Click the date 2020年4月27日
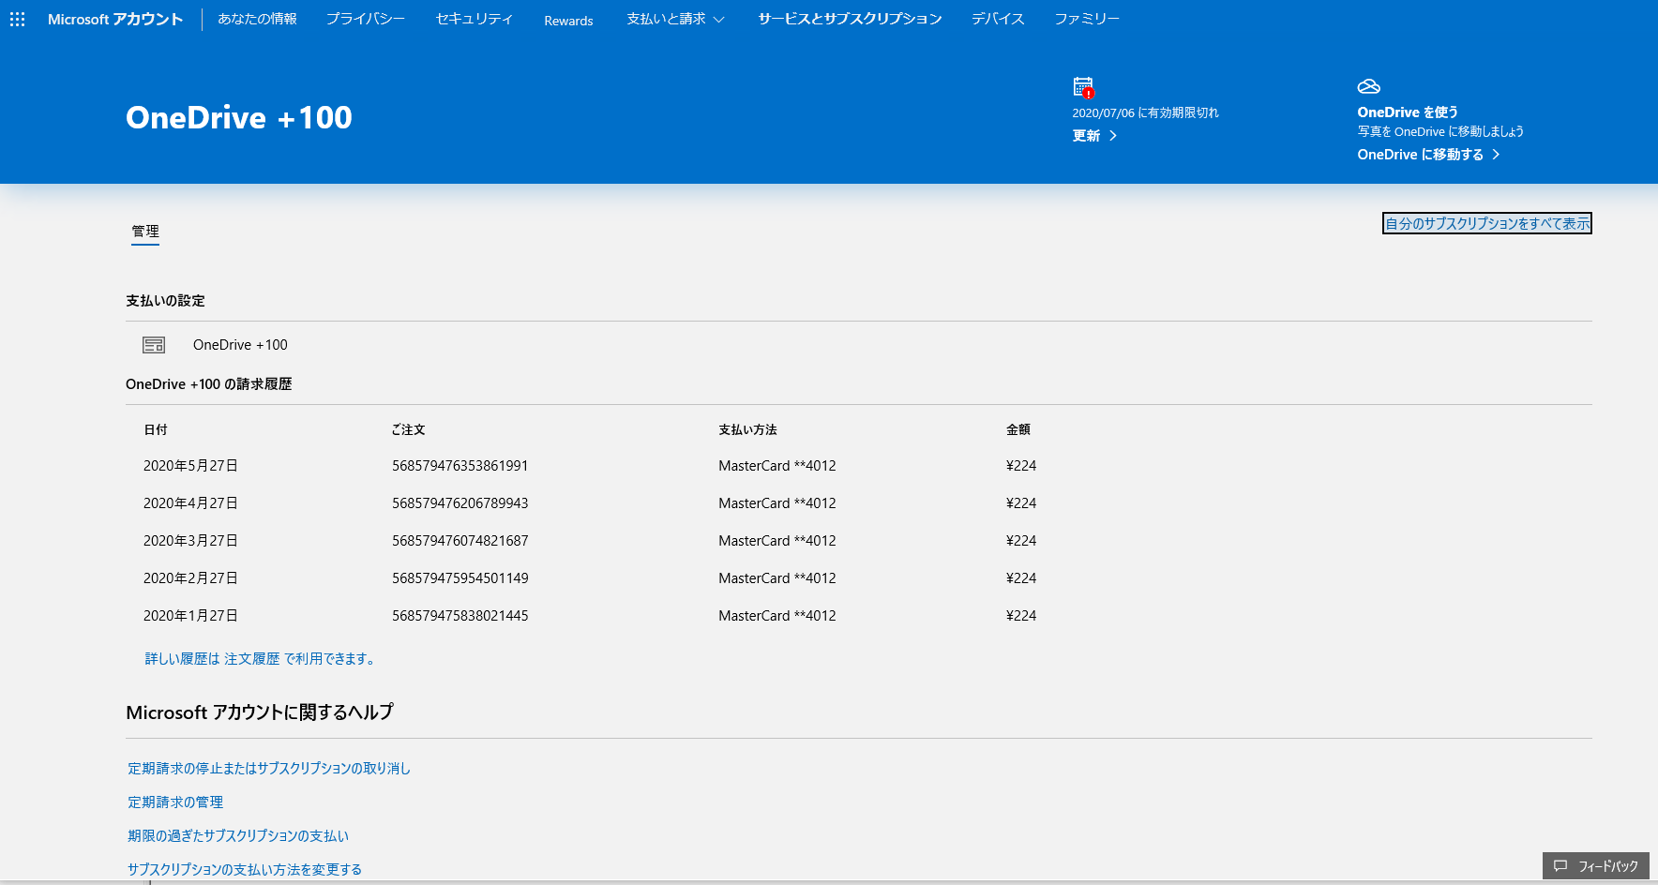This screenshot has height=885, width=1658. [190, 503]
